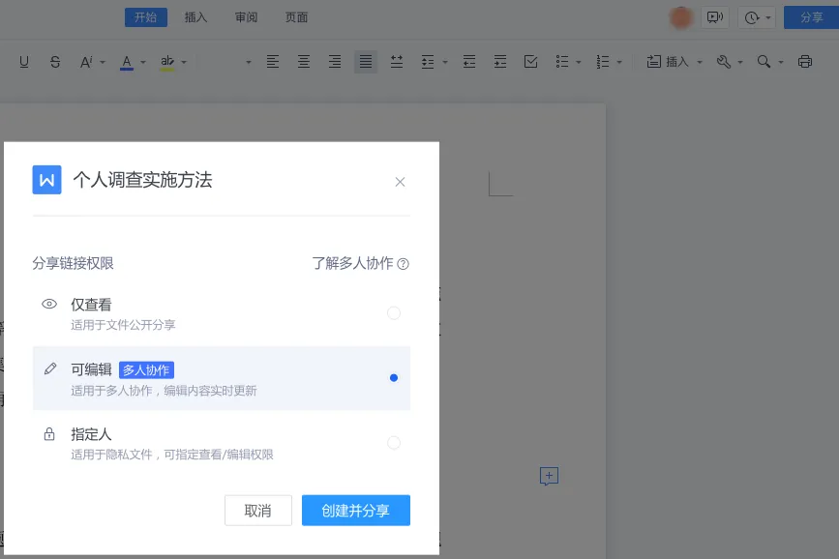
Task: Click the W document icon in dialog
Action: coord(47,180)
